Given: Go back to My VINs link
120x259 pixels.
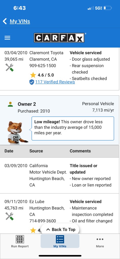Looking at the screenshot, I should [20, 21].
